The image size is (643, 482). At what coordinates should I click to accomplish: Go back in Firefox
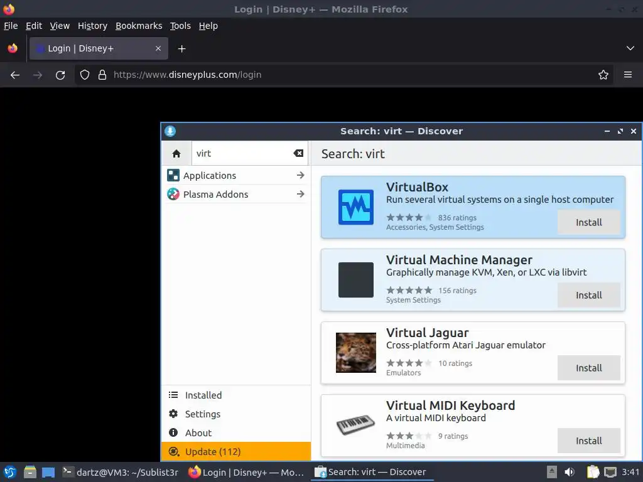(15, 75)
